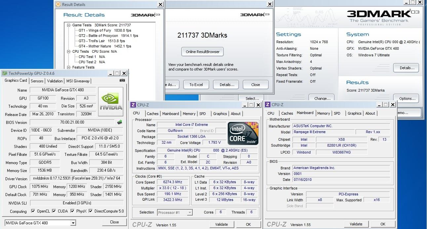Open the MSI Giveaway tab in GPU-Z
427x229 pixels.
pos(78,81)
